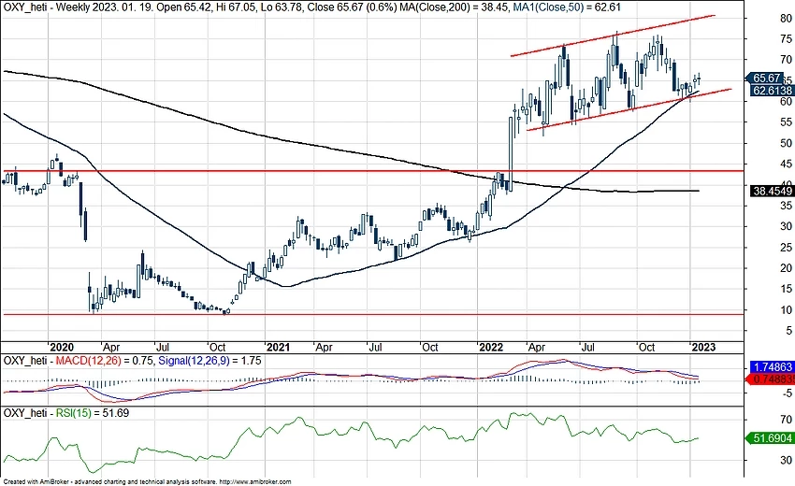Viewport: 795px width, 486px height.
Task: Click the 2020 year label on the time axis
Action: 62,347
